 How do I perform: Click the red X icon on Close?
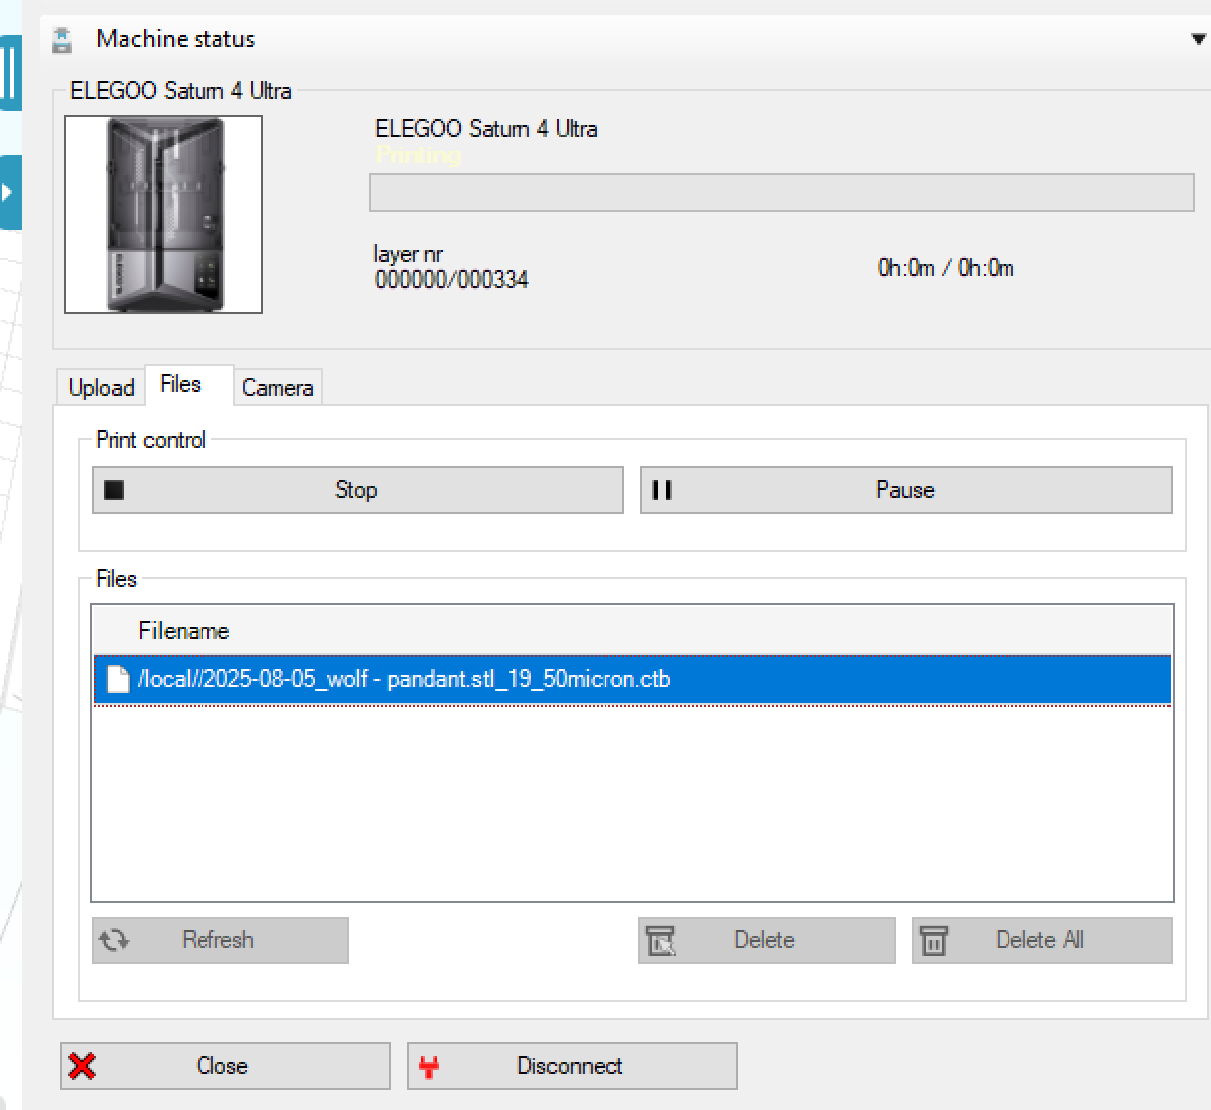(x=82, y=1066)
